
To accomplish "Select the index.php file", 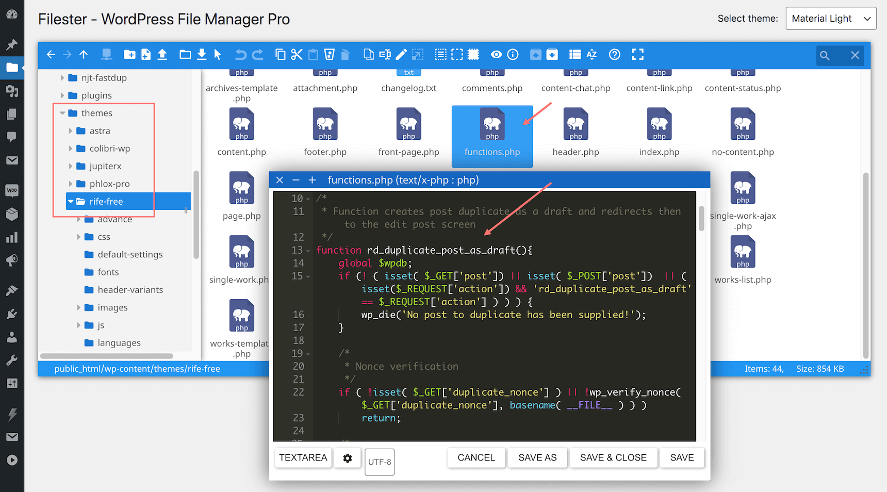I will [x=659, y=133].
